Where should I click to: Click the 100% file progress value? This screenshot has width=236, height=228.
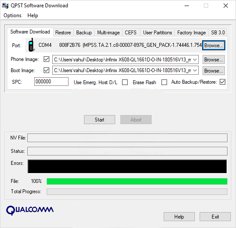pos(36,181)
